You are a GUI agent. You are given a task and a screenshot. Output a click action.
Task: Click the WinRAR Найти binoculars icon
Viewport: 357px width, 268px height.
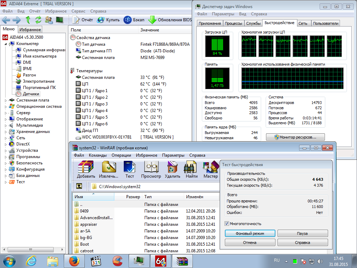point(191,169)
